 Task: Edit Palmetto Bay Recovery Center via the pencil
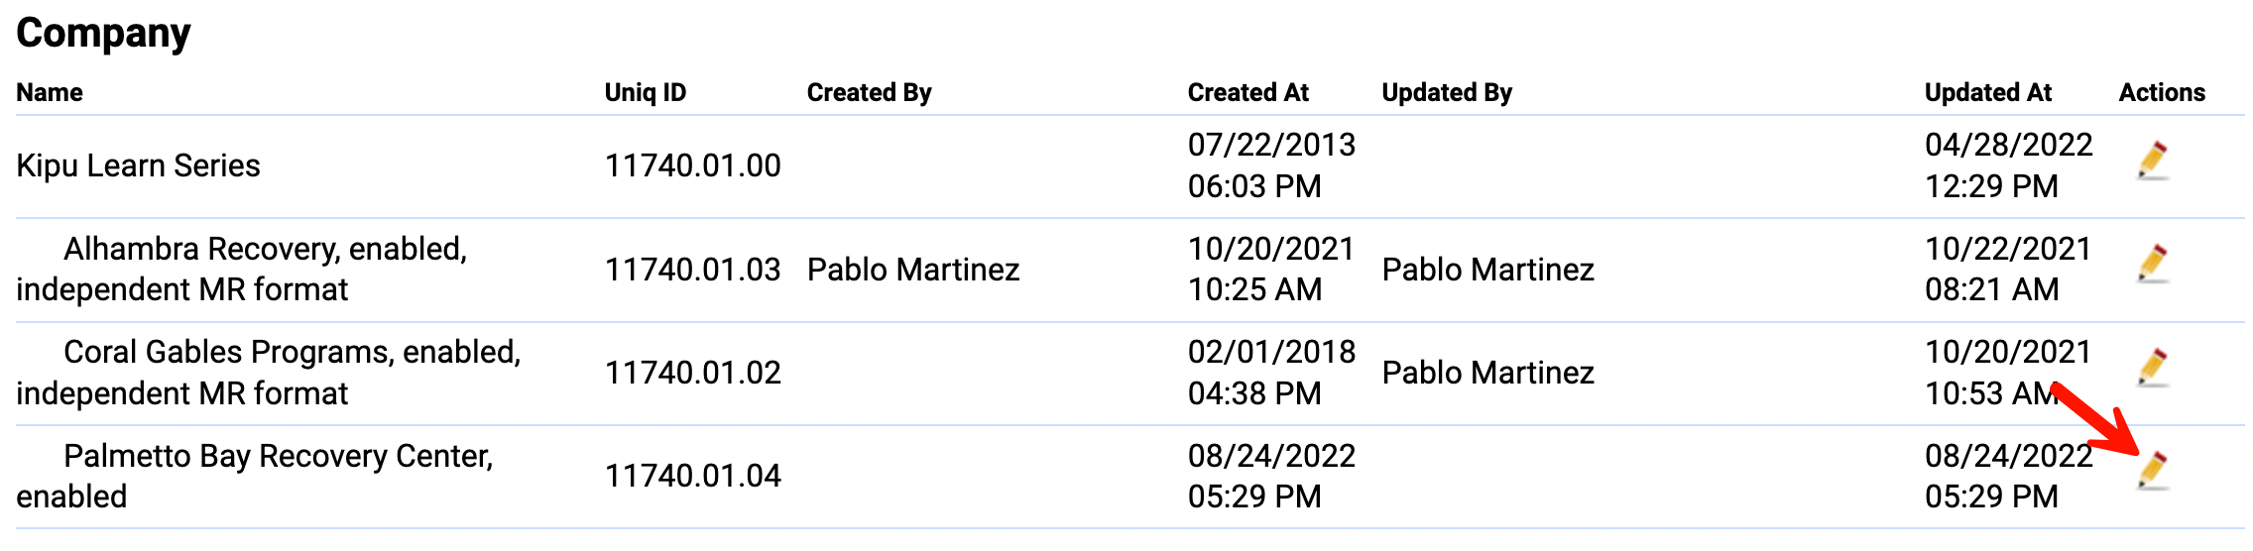(x=2152, y=471)
